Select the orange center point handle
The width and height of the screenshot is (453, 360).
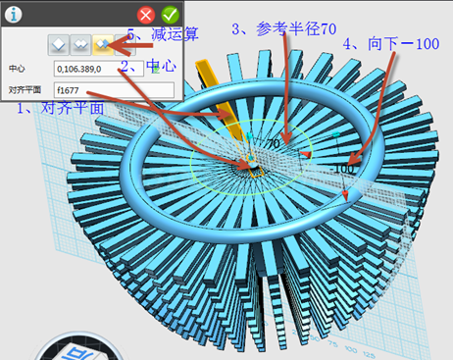coord(251,158)
